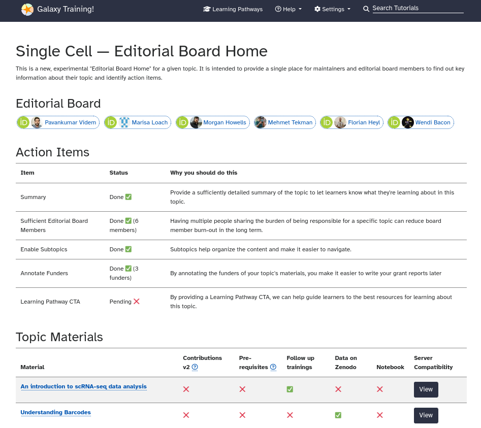This screenshot has height=428, width=481.
Task: Click the ORCID icon beside Florian Heyl
Action: [x=327, y=123]
